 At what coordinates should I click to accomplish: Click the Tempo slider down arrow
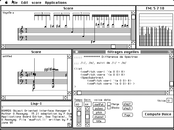(78, 124)
